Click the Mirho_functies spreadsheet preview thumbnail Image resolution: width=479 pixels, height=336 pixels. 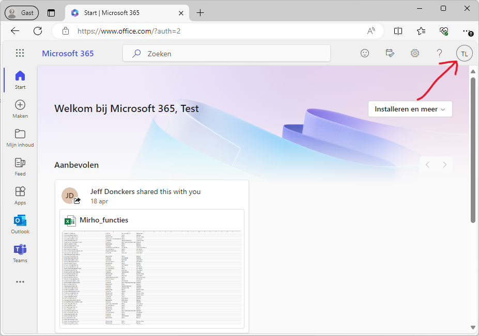(x=152, y=278)
